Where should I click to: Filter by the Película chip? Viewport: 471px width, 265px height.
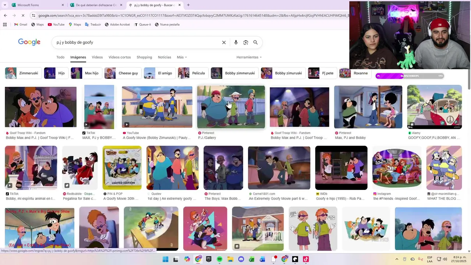tap(193, 73)
